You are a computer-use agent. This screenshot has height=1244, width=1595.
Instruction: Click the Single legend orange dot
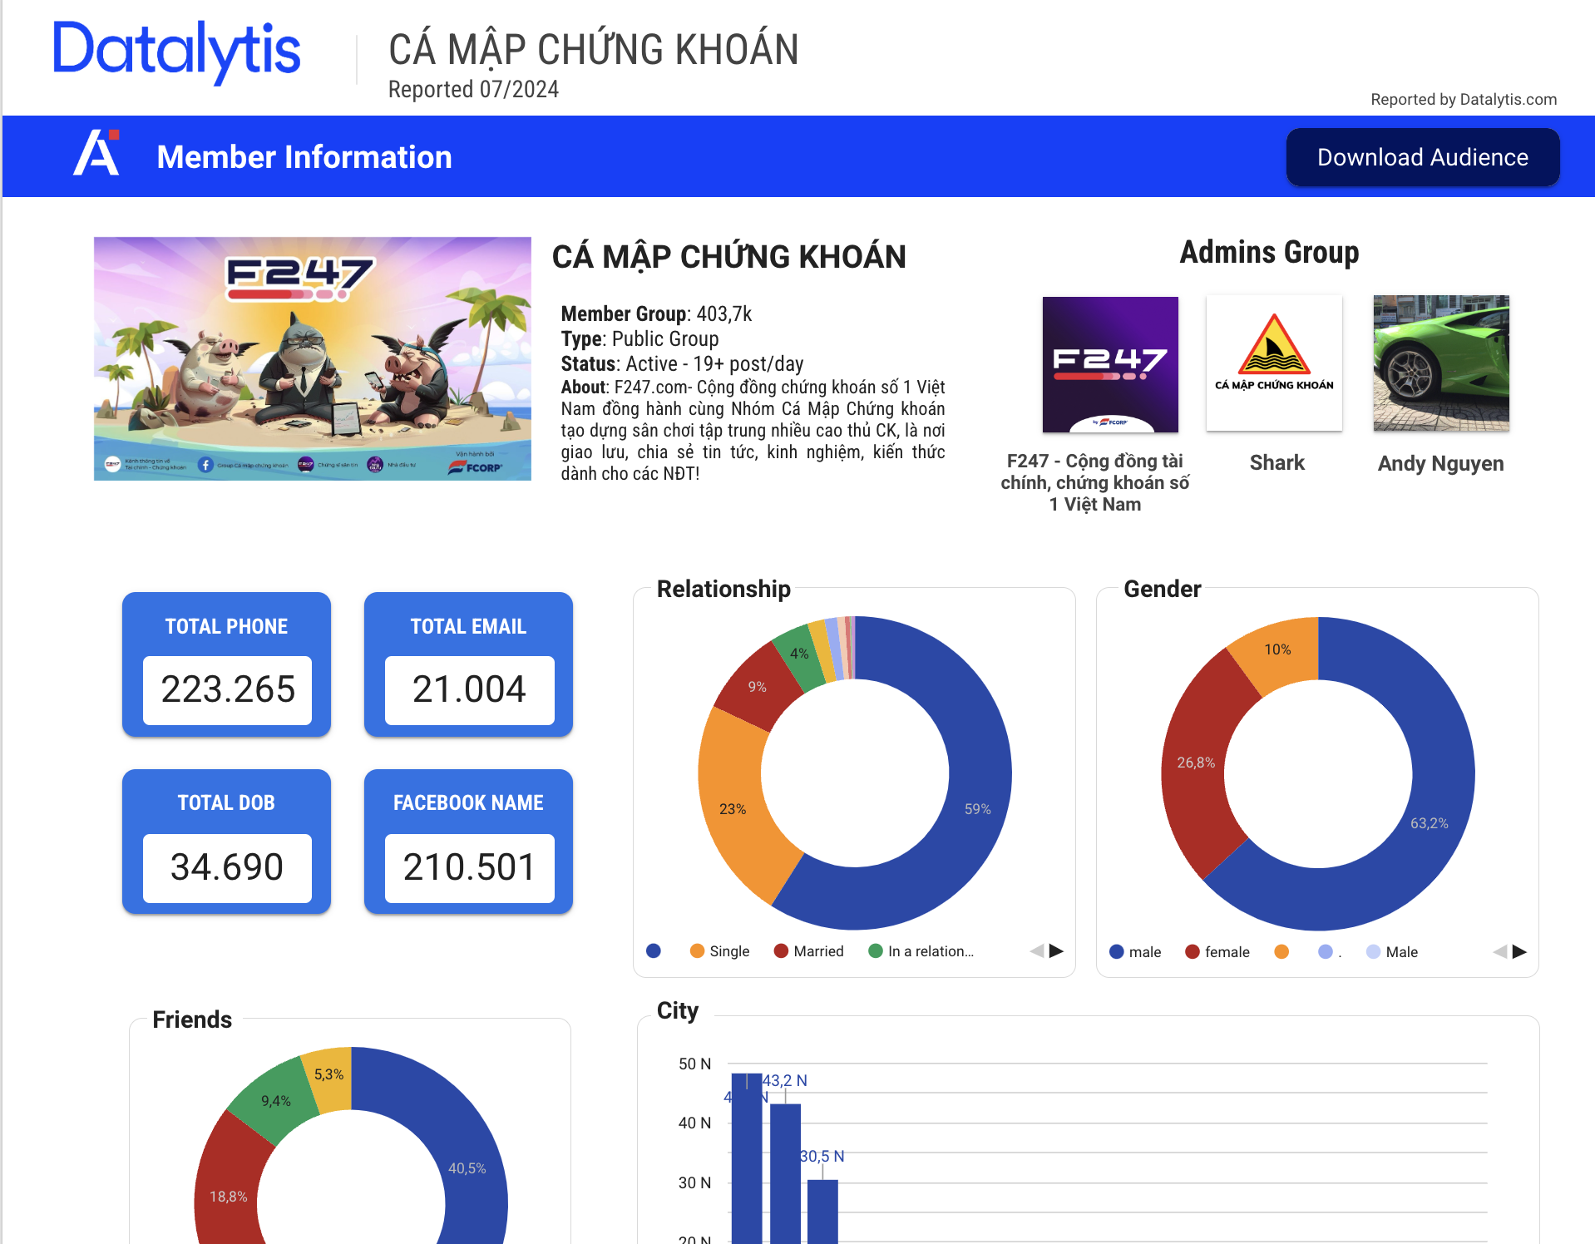pos(697,950)
